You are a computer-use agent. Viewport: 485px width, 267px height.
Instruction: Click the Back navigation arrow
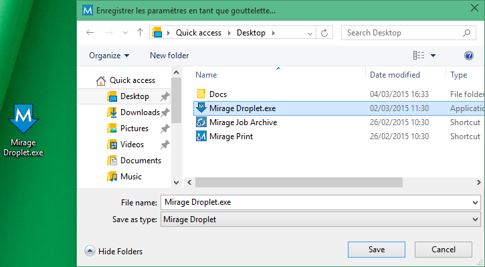tap(90, 33)
